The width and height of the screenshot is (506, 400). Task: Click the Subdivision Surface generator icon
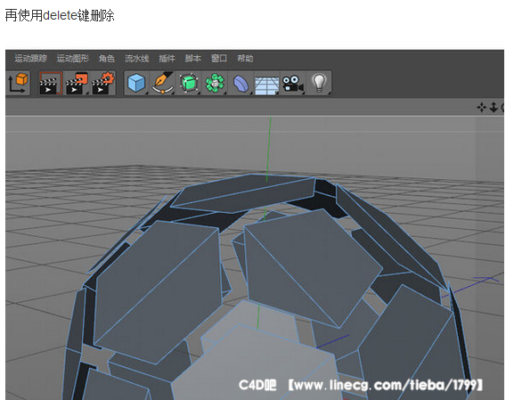pos(189,83)
